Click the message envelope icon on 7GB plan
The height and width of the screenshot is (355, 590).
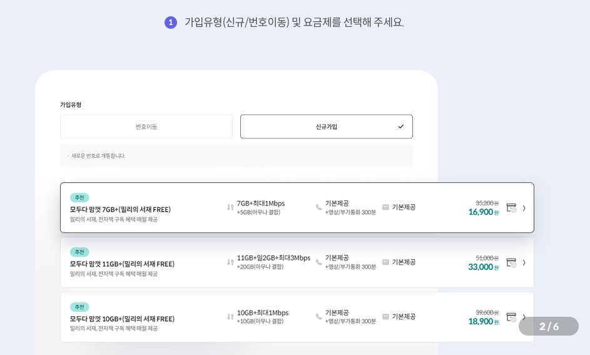385,207
